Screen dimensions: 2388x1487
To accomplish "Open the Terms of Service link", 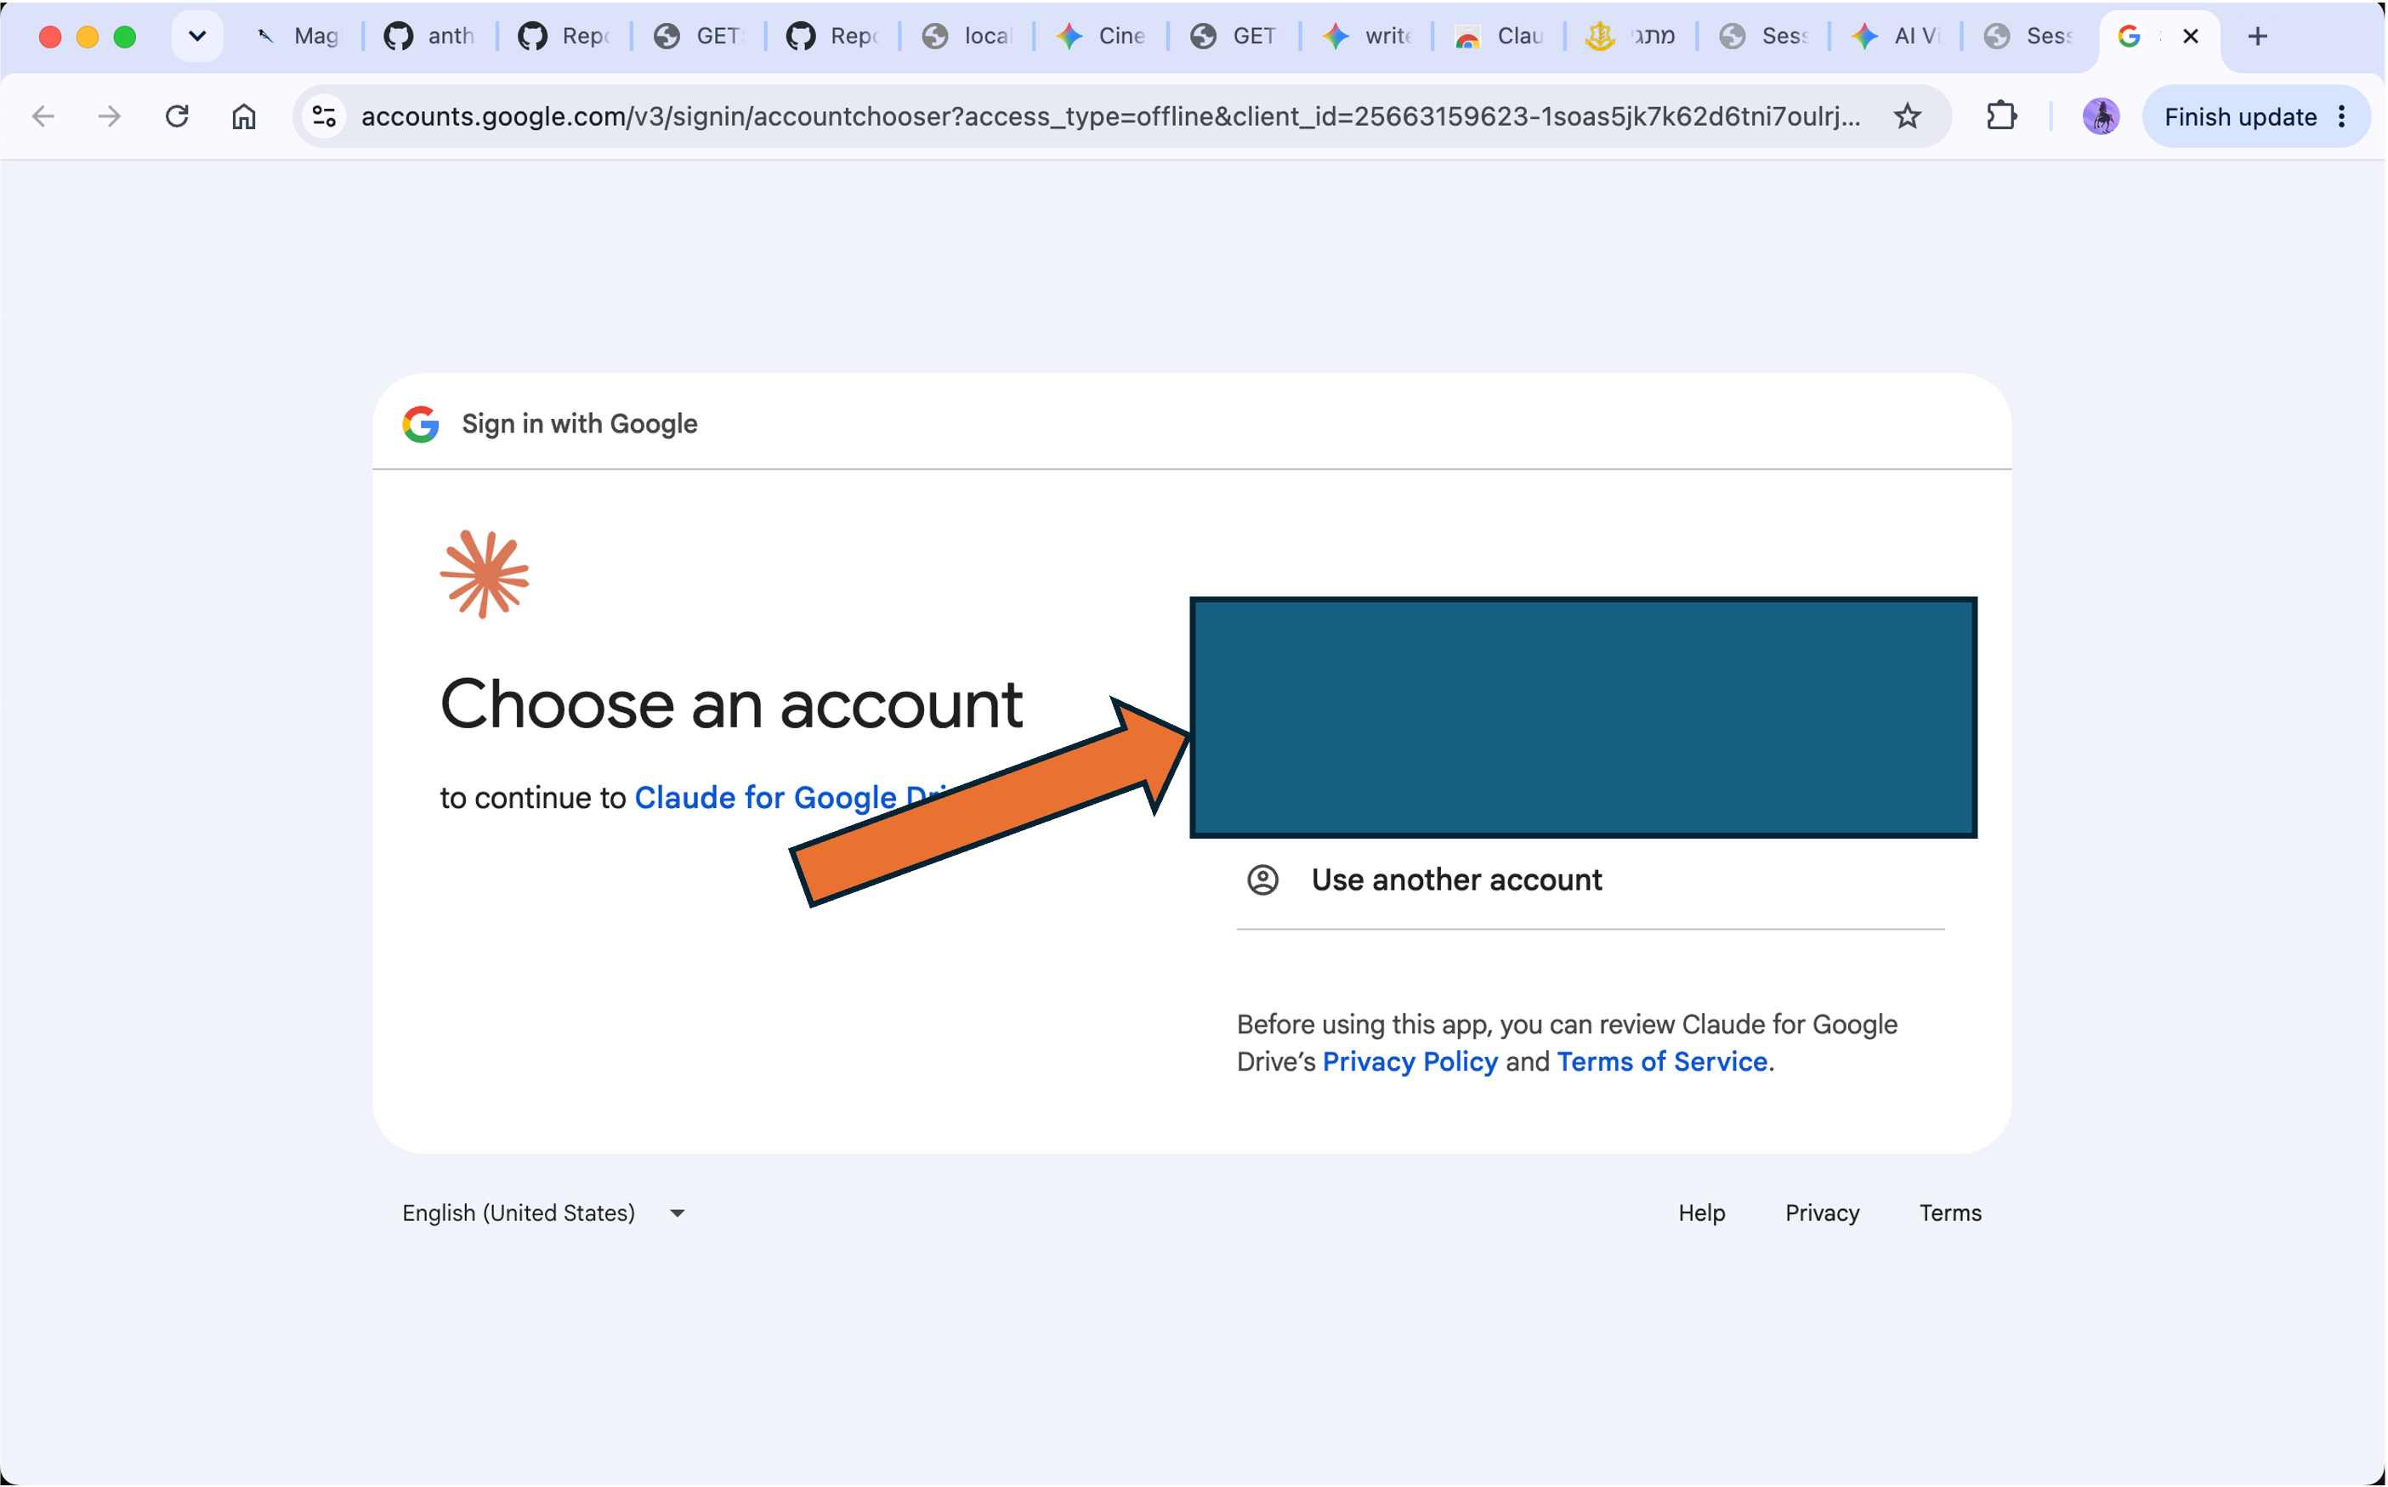I will (1662, 1061).
